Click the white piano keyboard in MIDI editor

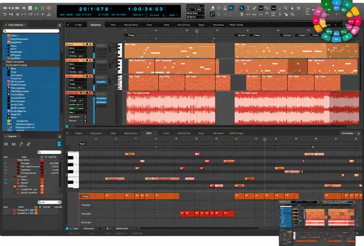(x=73, y=170)
